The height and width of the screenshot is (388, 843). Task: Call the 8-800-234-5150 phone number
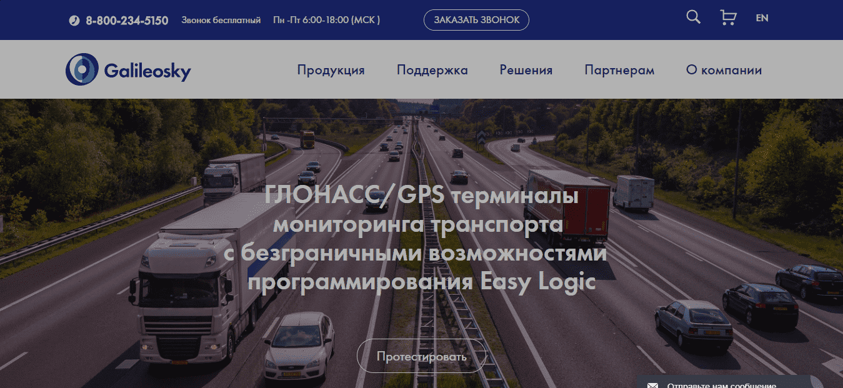(x=127, y=21)
